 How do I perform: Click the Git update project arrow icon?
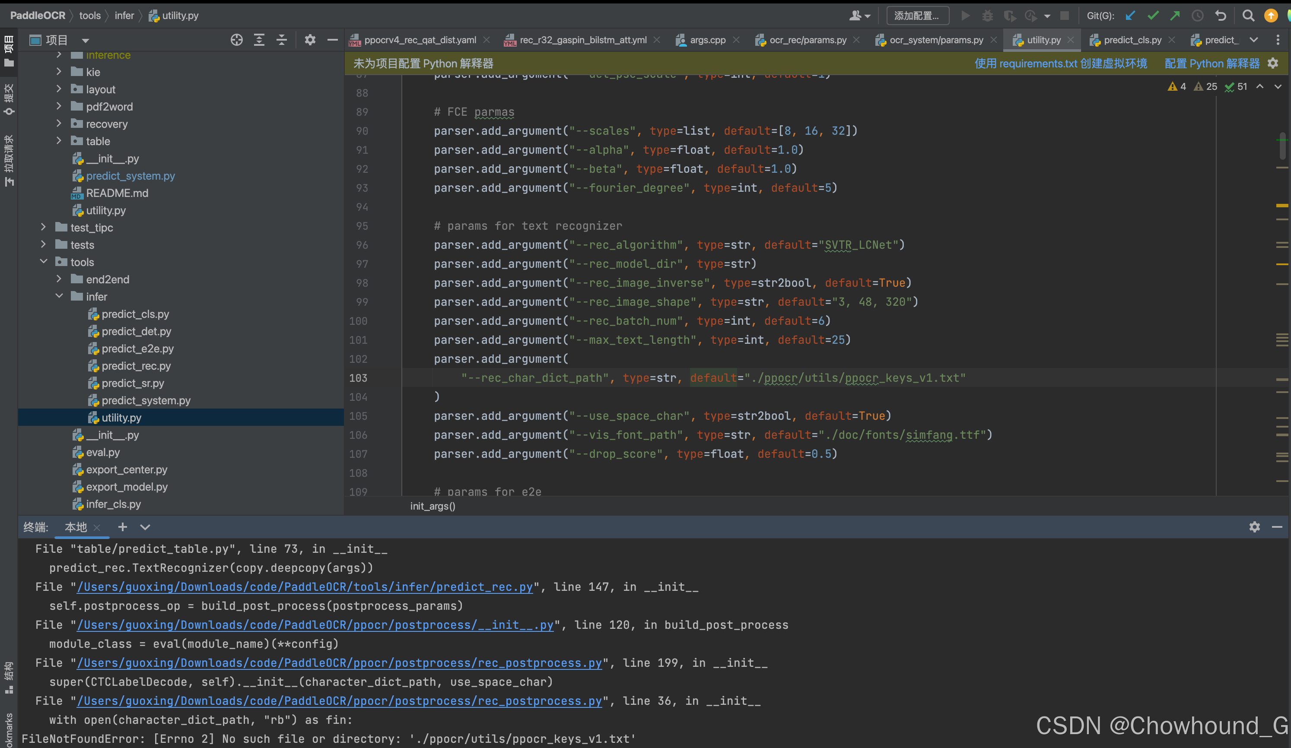1130,16
